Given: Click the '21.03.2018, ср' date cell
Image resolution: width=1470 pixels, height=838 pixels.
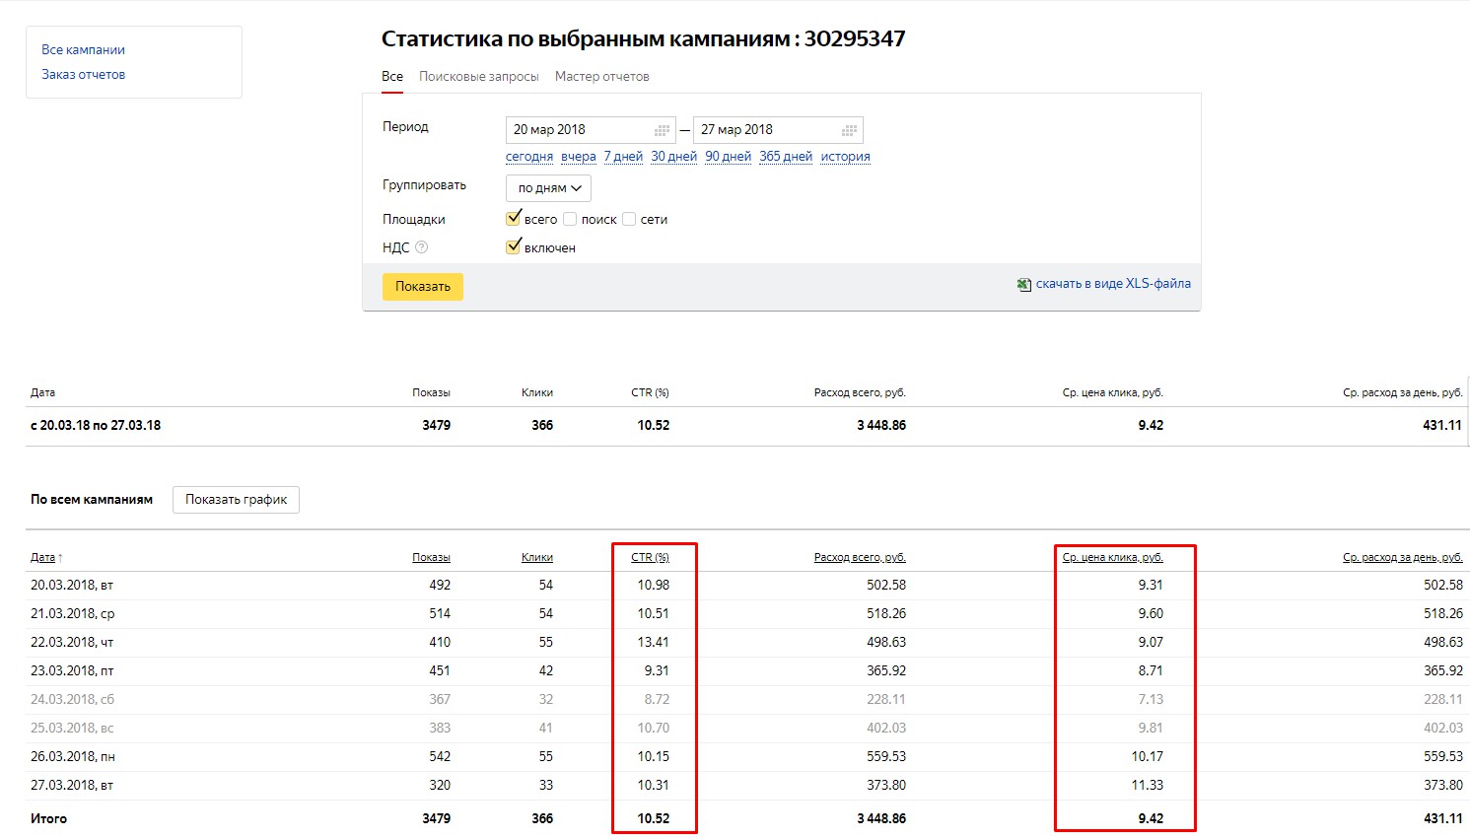Looking at the screenshot, I should click(73, 614).
